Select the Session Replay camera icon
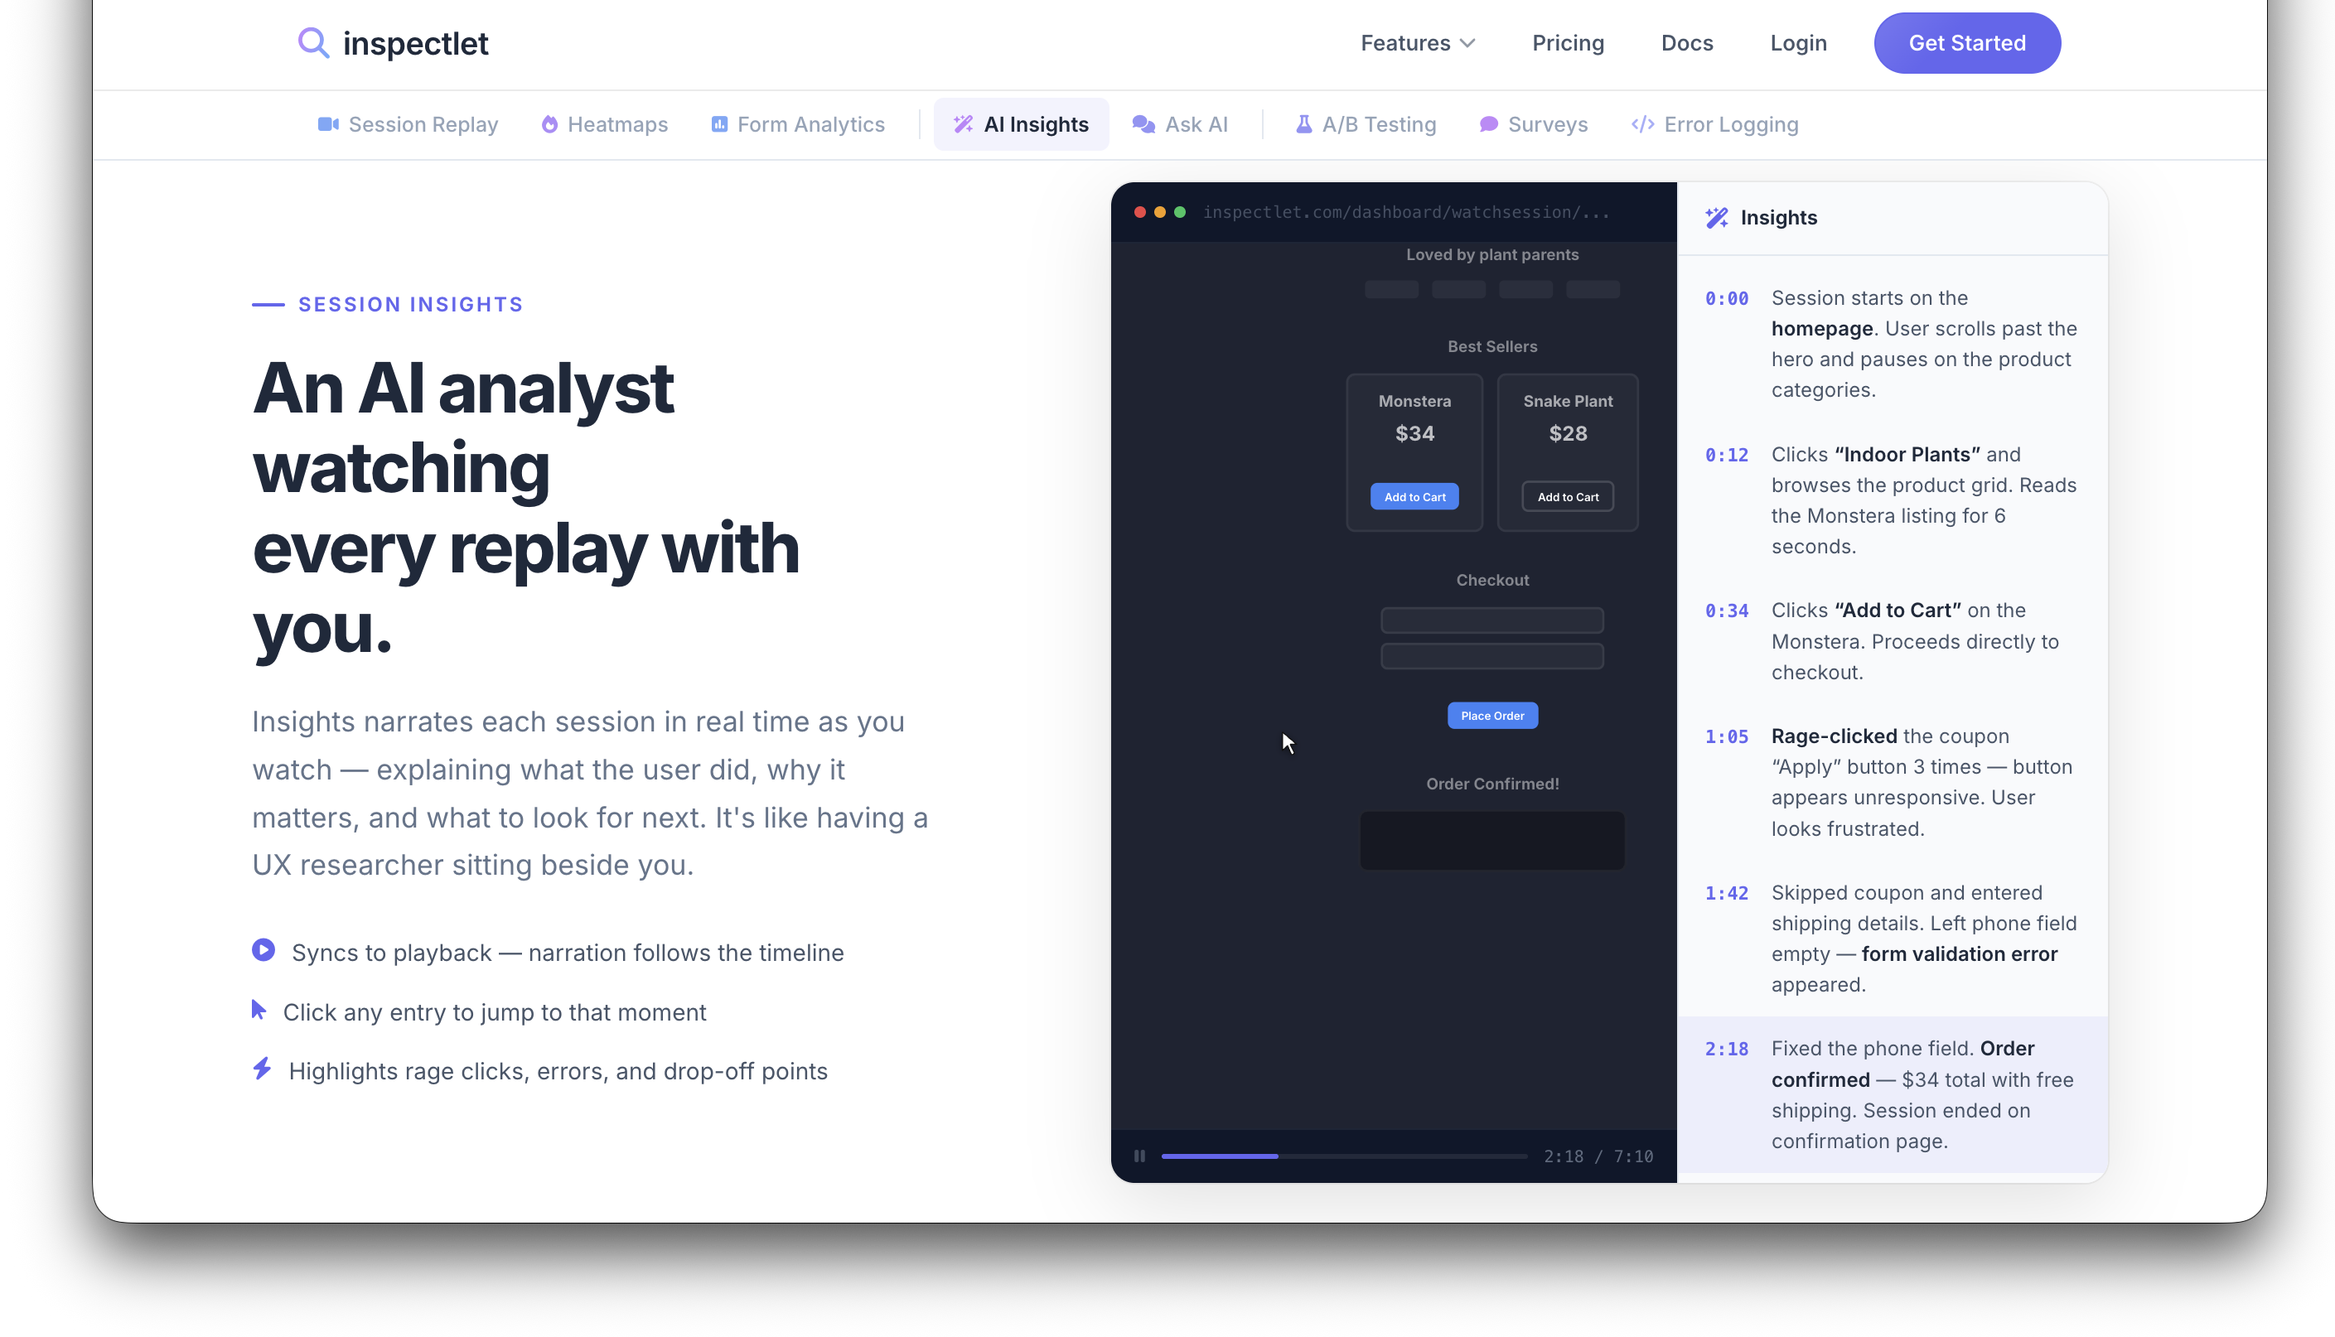The image size is (2335, 1337). 328,124
